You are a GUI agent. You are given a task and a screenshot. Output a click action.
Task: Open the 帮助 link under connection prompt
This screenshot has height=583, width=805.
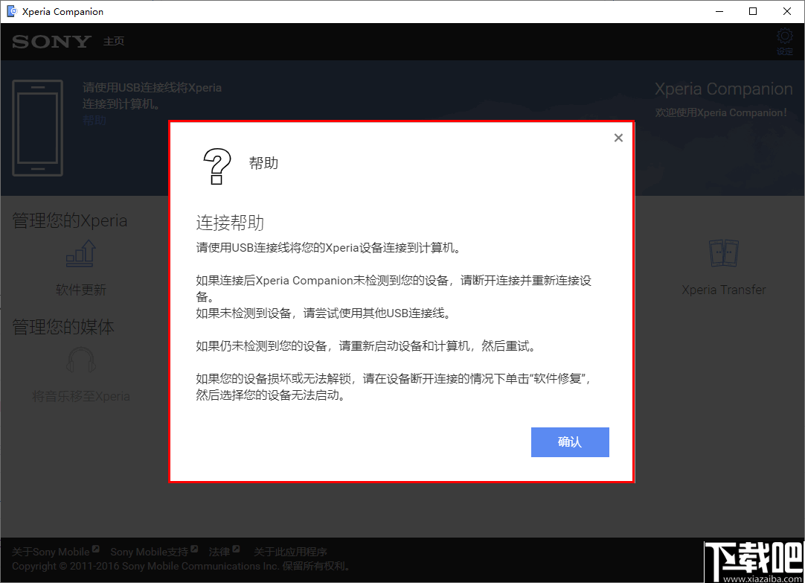[94, 119]
